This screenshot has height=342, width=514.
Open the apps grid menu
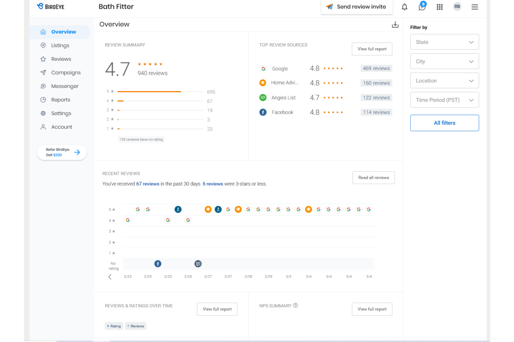coord(440,7)
